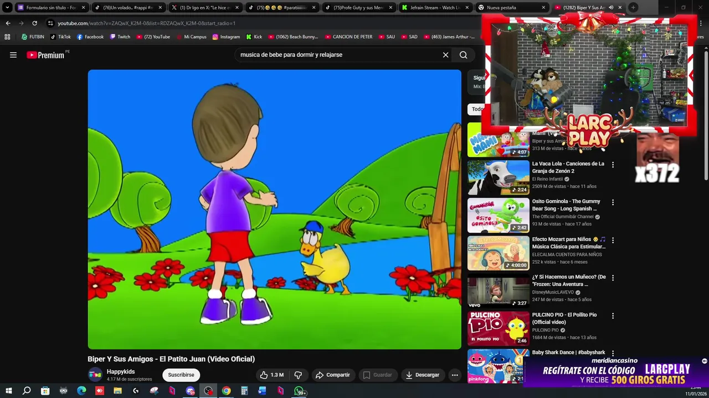Image resolution: width=709 pixels, height=398 pixels.
Task: Open more actions ellipsis below video
Action: (455, 375)
